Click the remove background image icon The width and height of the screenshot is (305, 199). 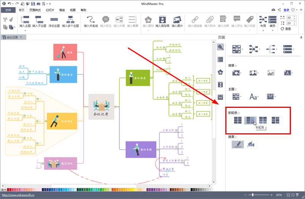271,73
